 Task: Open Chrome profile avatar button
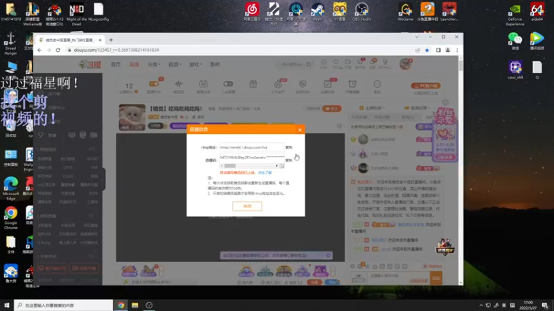tap(447, 50)
